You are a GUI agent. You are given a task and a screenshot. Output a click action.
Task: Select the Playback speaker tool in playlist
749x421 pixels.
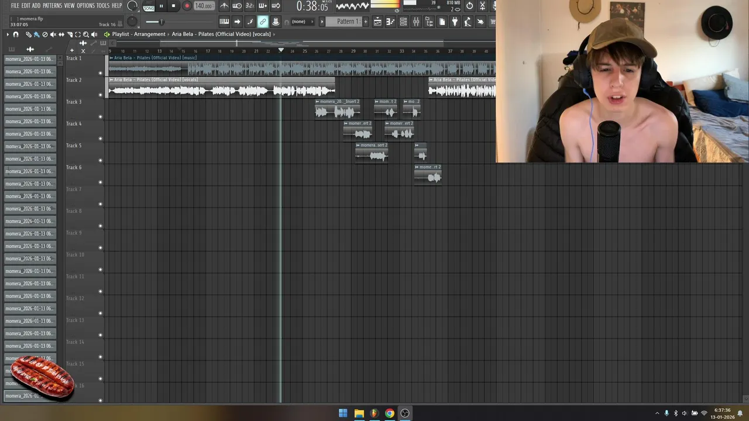[94, 34]
